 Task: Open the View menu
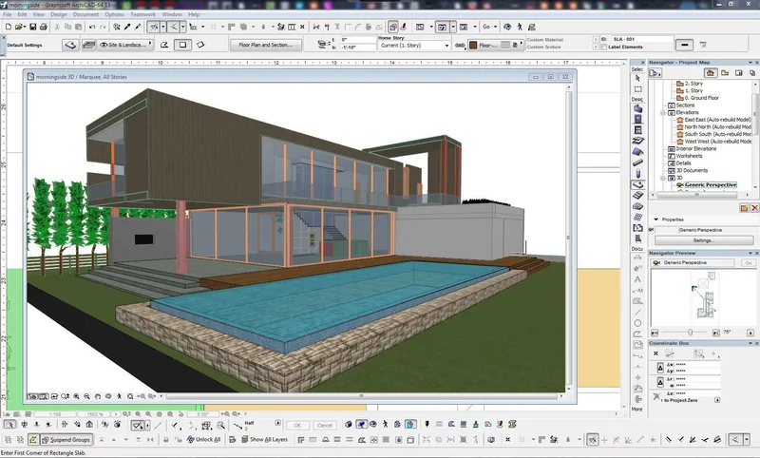click(x=39, y=14)
